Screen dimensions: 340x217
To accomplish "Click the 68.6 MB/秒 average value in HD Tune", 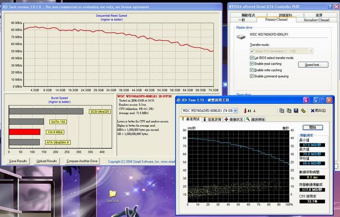I will click(312, 163).
